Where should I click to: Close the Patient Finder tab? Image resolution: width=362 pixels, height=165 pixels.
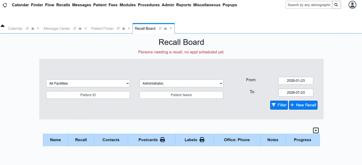point(129,28)
